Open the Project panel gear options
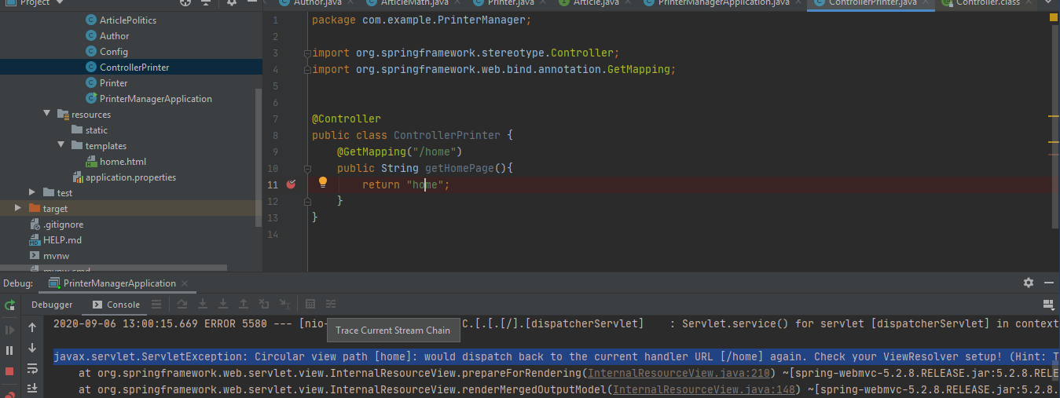 click(232, 2)
